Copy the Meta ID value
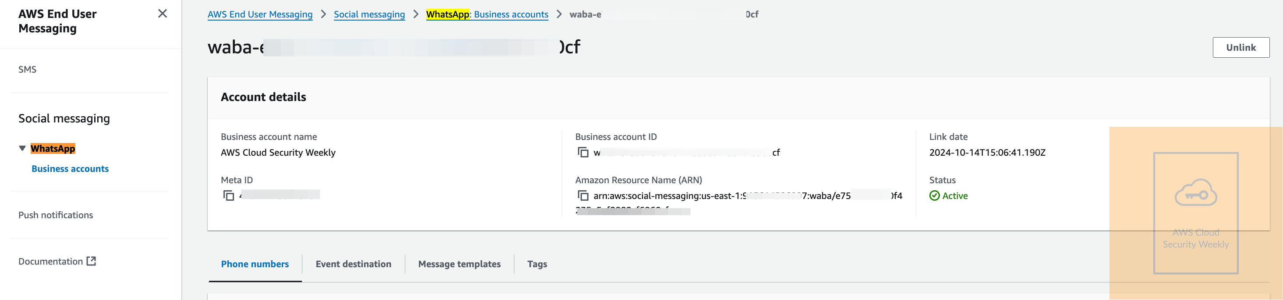Image resolution: width=1283 pixels, height=300 pixels. [x=229, y=195]
